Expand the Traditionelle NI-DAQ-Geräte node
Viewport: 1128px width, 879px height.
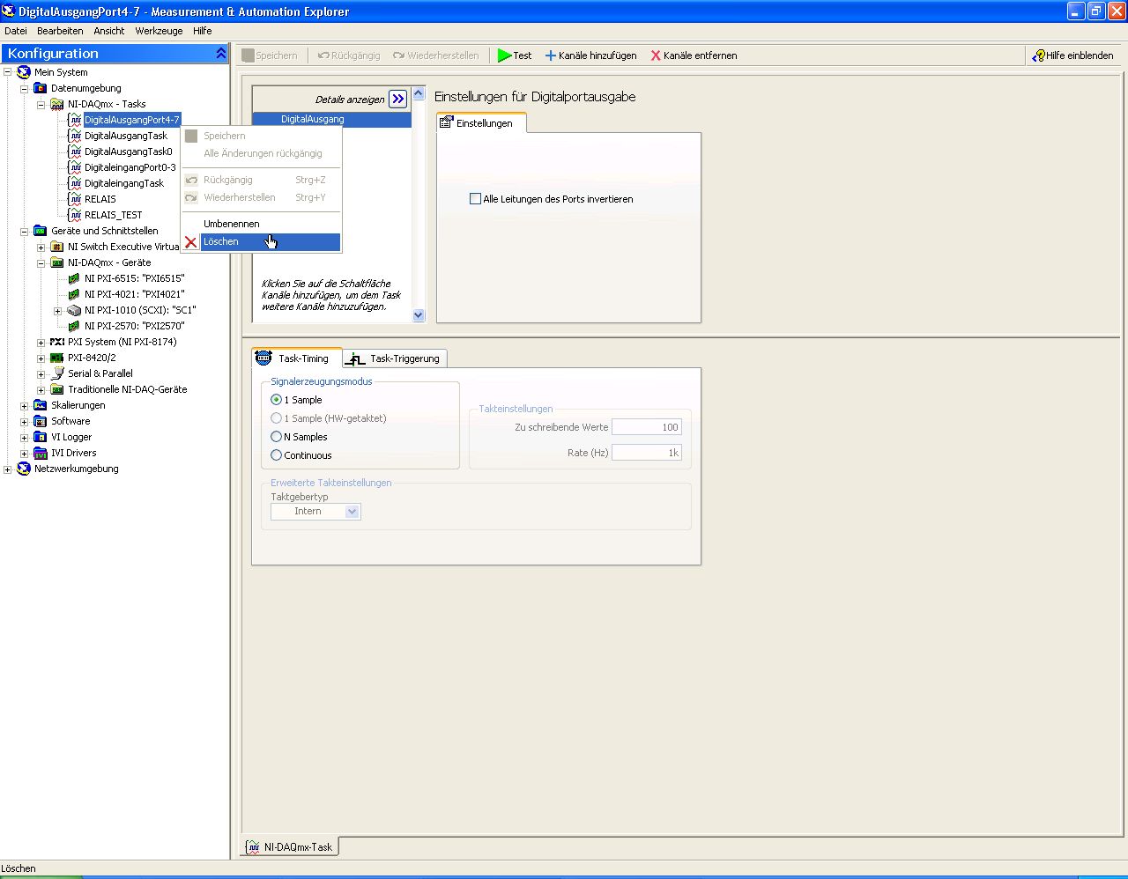pyautogui.click(x=41, y=389)
